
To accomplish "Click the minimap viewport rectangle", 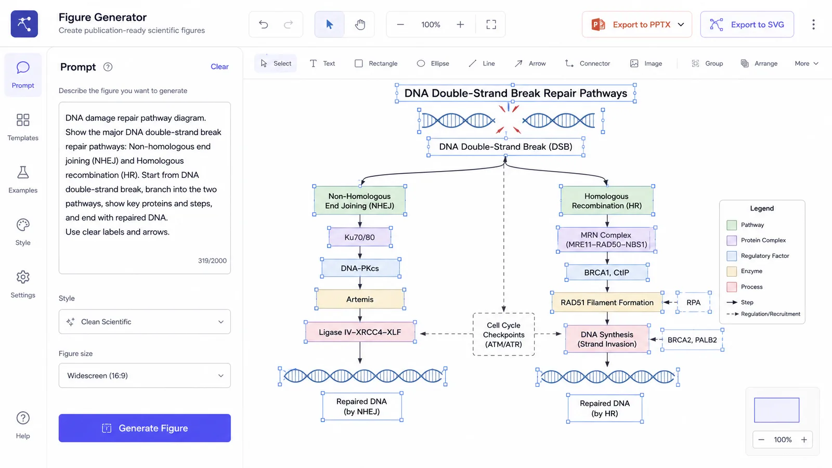I will tap(776, 410).
